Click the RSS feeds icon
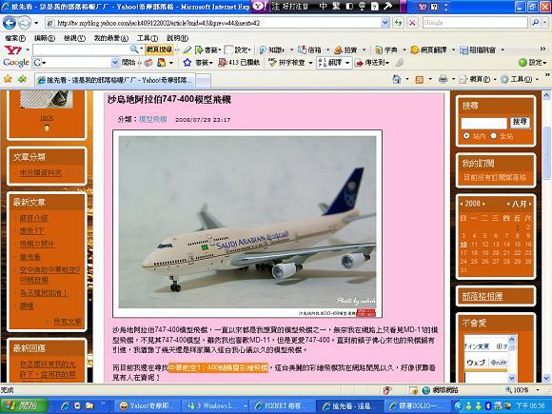Screen dimensions: 552x414 pyautogui.click(x=420, y=80)
